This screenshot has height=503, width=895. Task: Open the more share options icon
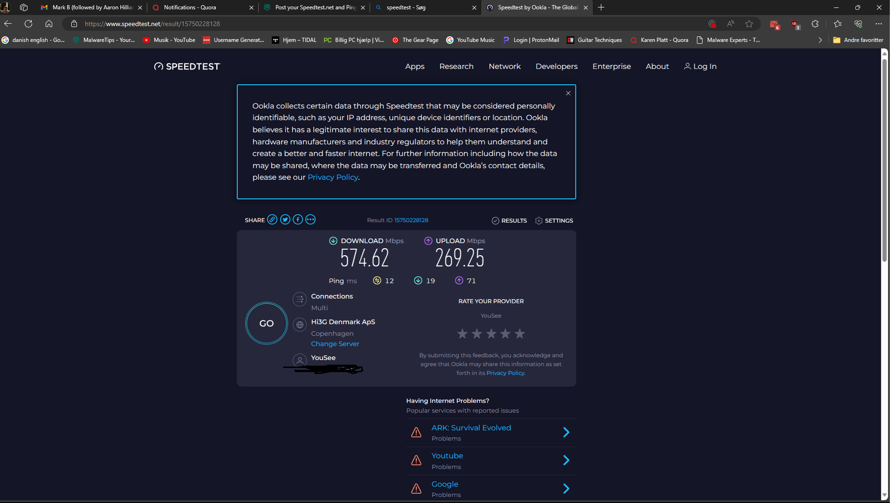point(310,220)
